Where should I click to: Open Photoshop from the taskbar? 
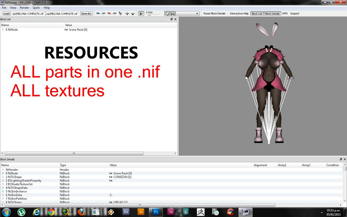pyautogui.click(x=156, y=212)
